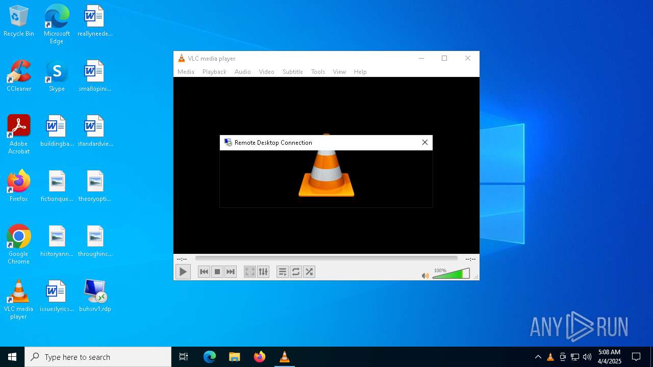The width and height of the screenshot is (653, 367).
Task: Click the elapsed time label in VLC
Action: [x=182, y=259]
